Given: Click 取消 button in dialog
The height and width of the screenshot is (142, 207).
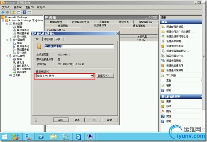Looking at the screenshot, I should click(77, 120).
